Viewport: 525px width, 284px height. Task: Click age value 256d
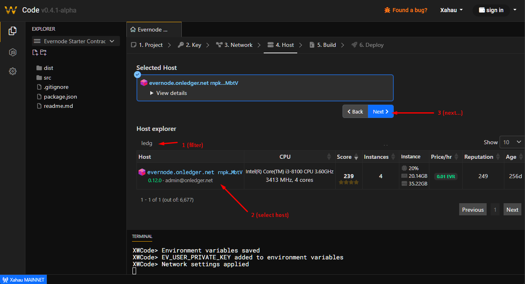tap(515, 176)
